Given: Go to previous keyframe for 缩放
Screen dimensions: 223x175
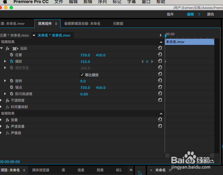Looking at the screenshot, I should tap(142, 62).
